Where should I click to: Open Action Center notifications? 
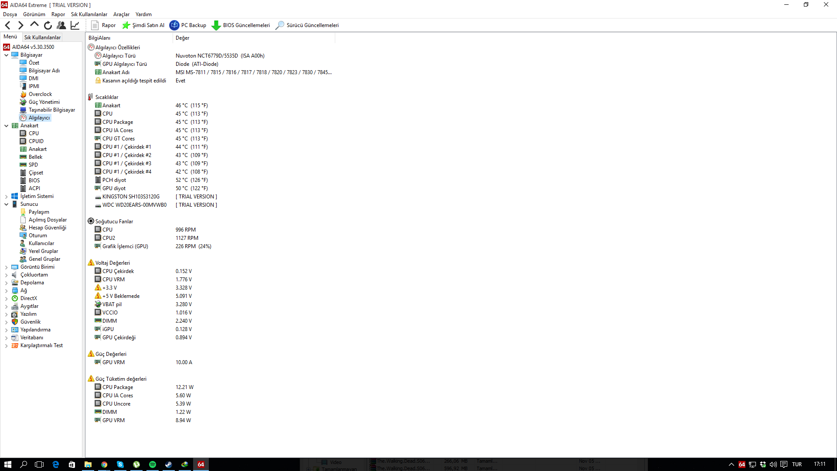(x=784, y=464)
